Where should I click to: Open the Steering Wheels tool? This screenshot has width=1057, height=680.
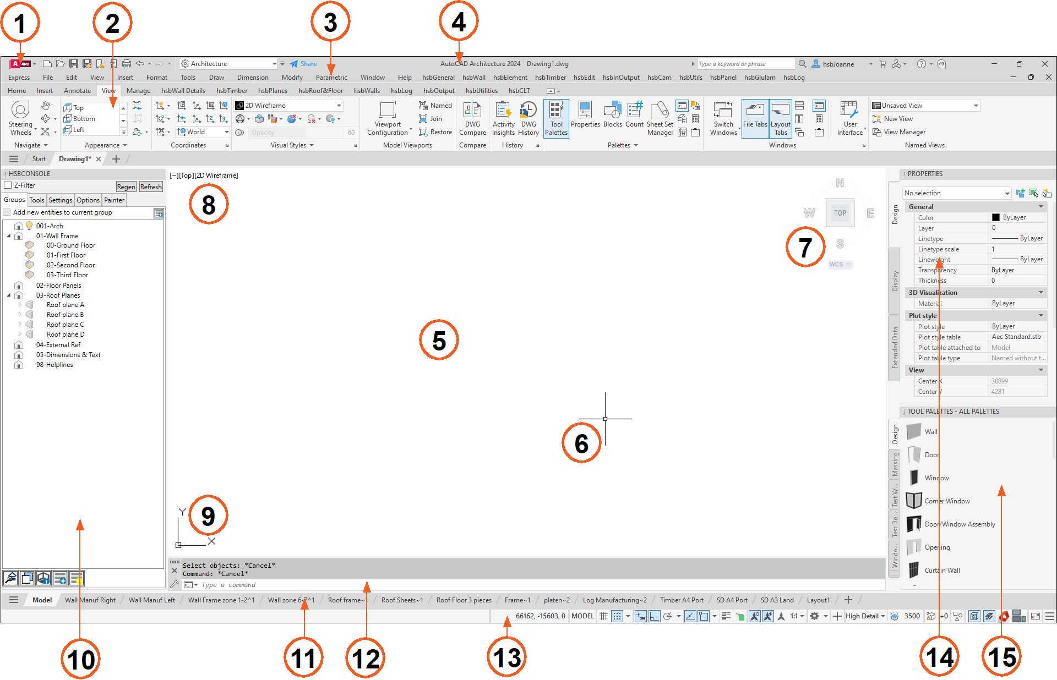coord(21,118)
